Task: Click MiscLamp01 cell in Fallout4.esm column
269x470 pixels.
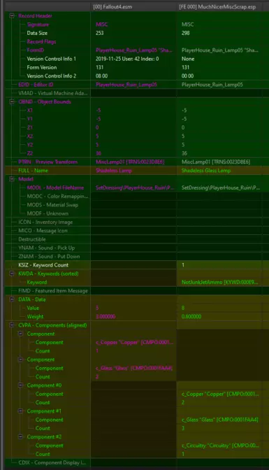Action: point(130,162)
